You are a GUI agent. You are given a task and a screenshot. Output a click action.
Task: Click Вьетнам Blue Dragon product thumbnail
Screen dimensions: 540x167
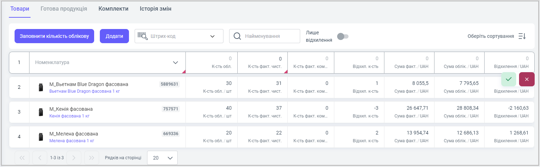tap(41, 87)
